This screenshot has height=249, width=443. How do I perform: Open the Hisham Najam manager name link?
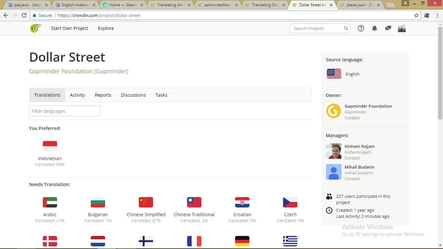click(360, 146)
